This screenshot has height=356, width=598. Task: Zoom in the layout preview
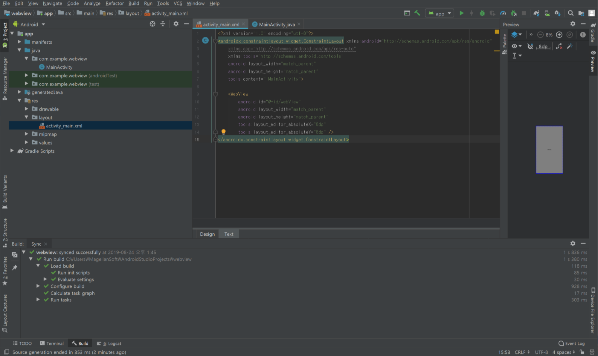click(559, 35)
